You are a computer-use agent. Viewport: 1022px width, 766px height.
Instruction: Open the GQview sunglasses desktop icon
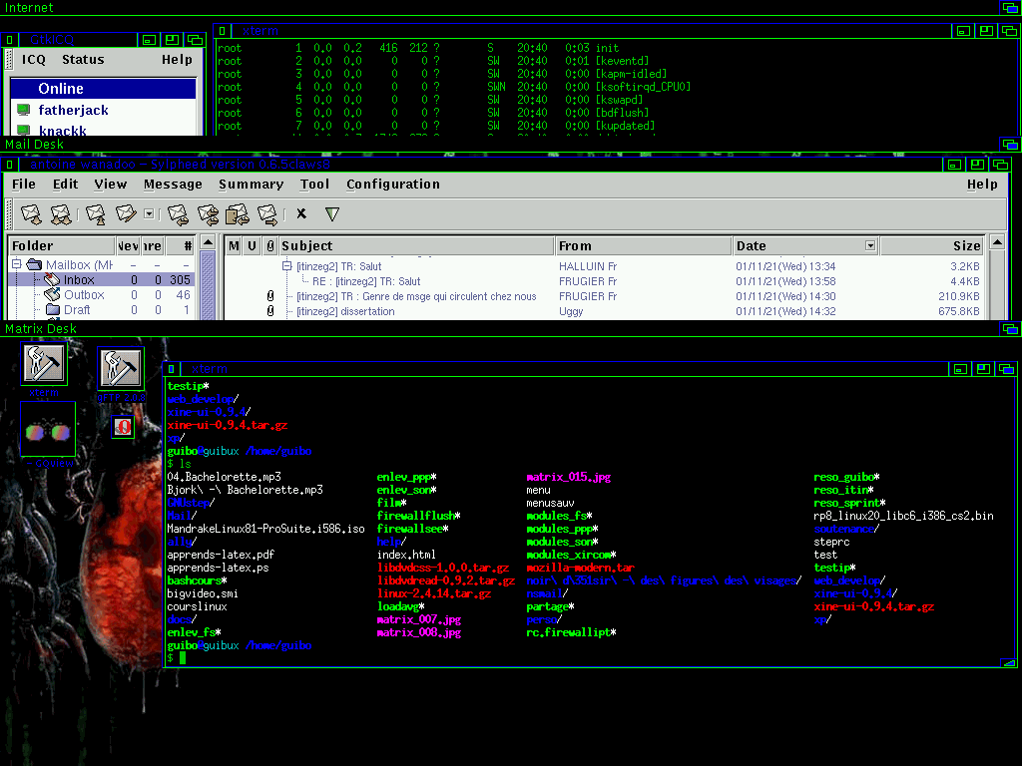coord(48,429)
